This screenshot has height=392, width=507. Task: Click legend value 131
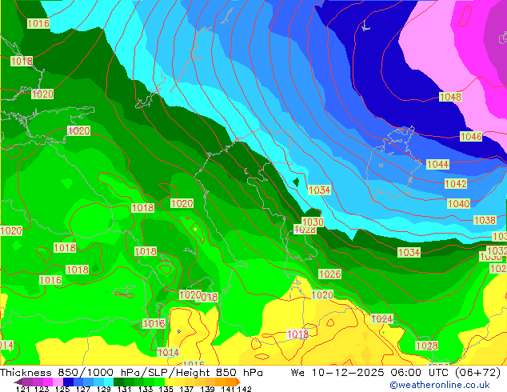pyautogui.click(x=125, y=389)
